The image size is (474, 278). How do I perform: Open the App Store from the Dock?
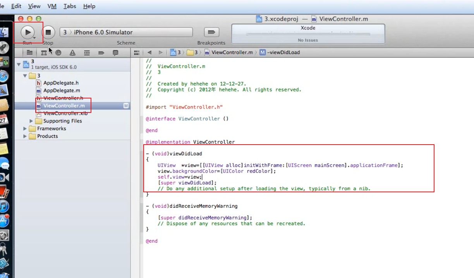click(x=4, y=221)
